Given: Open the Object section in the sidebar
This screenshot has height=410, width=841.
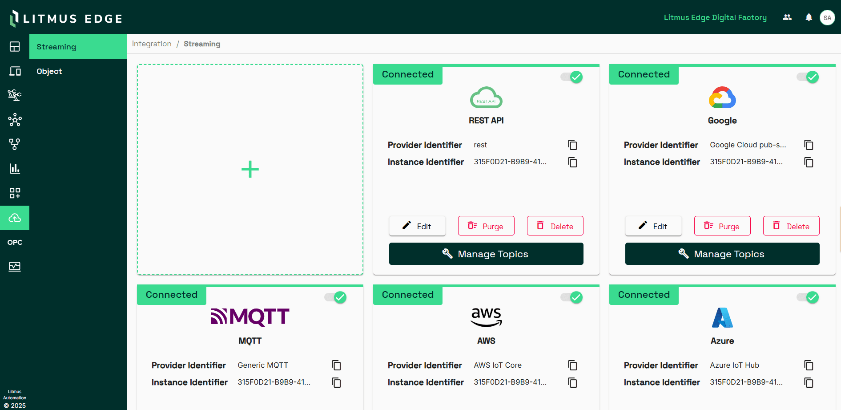Looking at the screenshot, I should [x=49, y=71].
